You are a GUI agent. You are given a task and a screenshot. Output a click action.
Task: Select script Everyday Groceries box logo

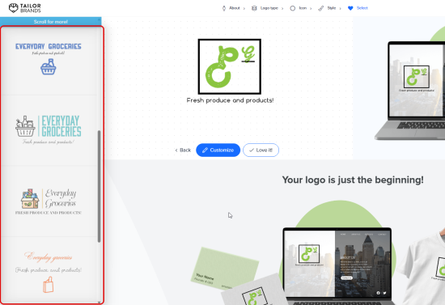click(49, 201)
